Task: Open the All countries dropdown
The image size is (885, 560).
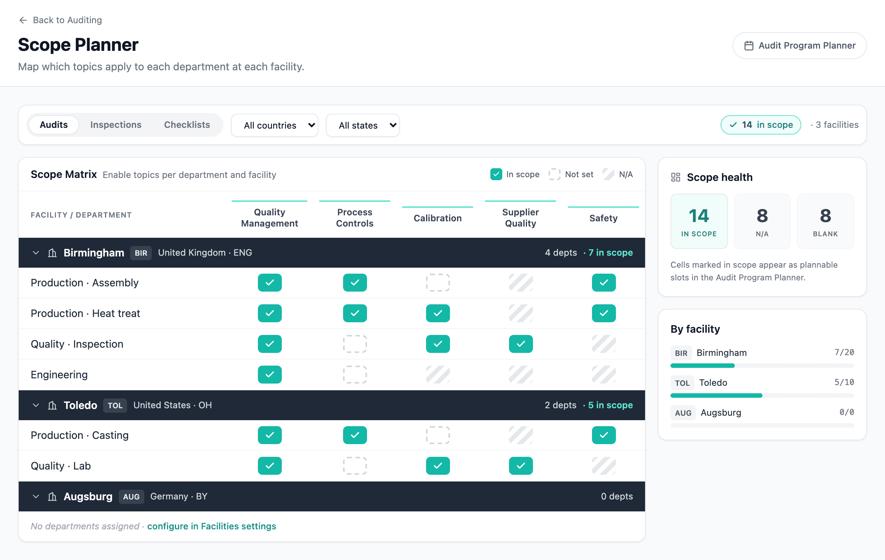Action: [275, 125]
